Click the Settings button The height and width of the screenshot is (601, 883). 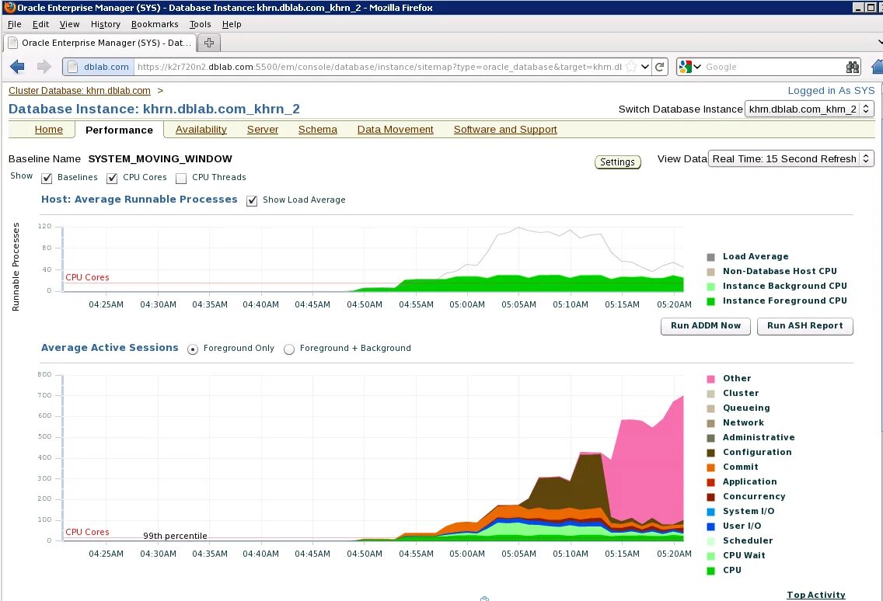click(618, 162)
